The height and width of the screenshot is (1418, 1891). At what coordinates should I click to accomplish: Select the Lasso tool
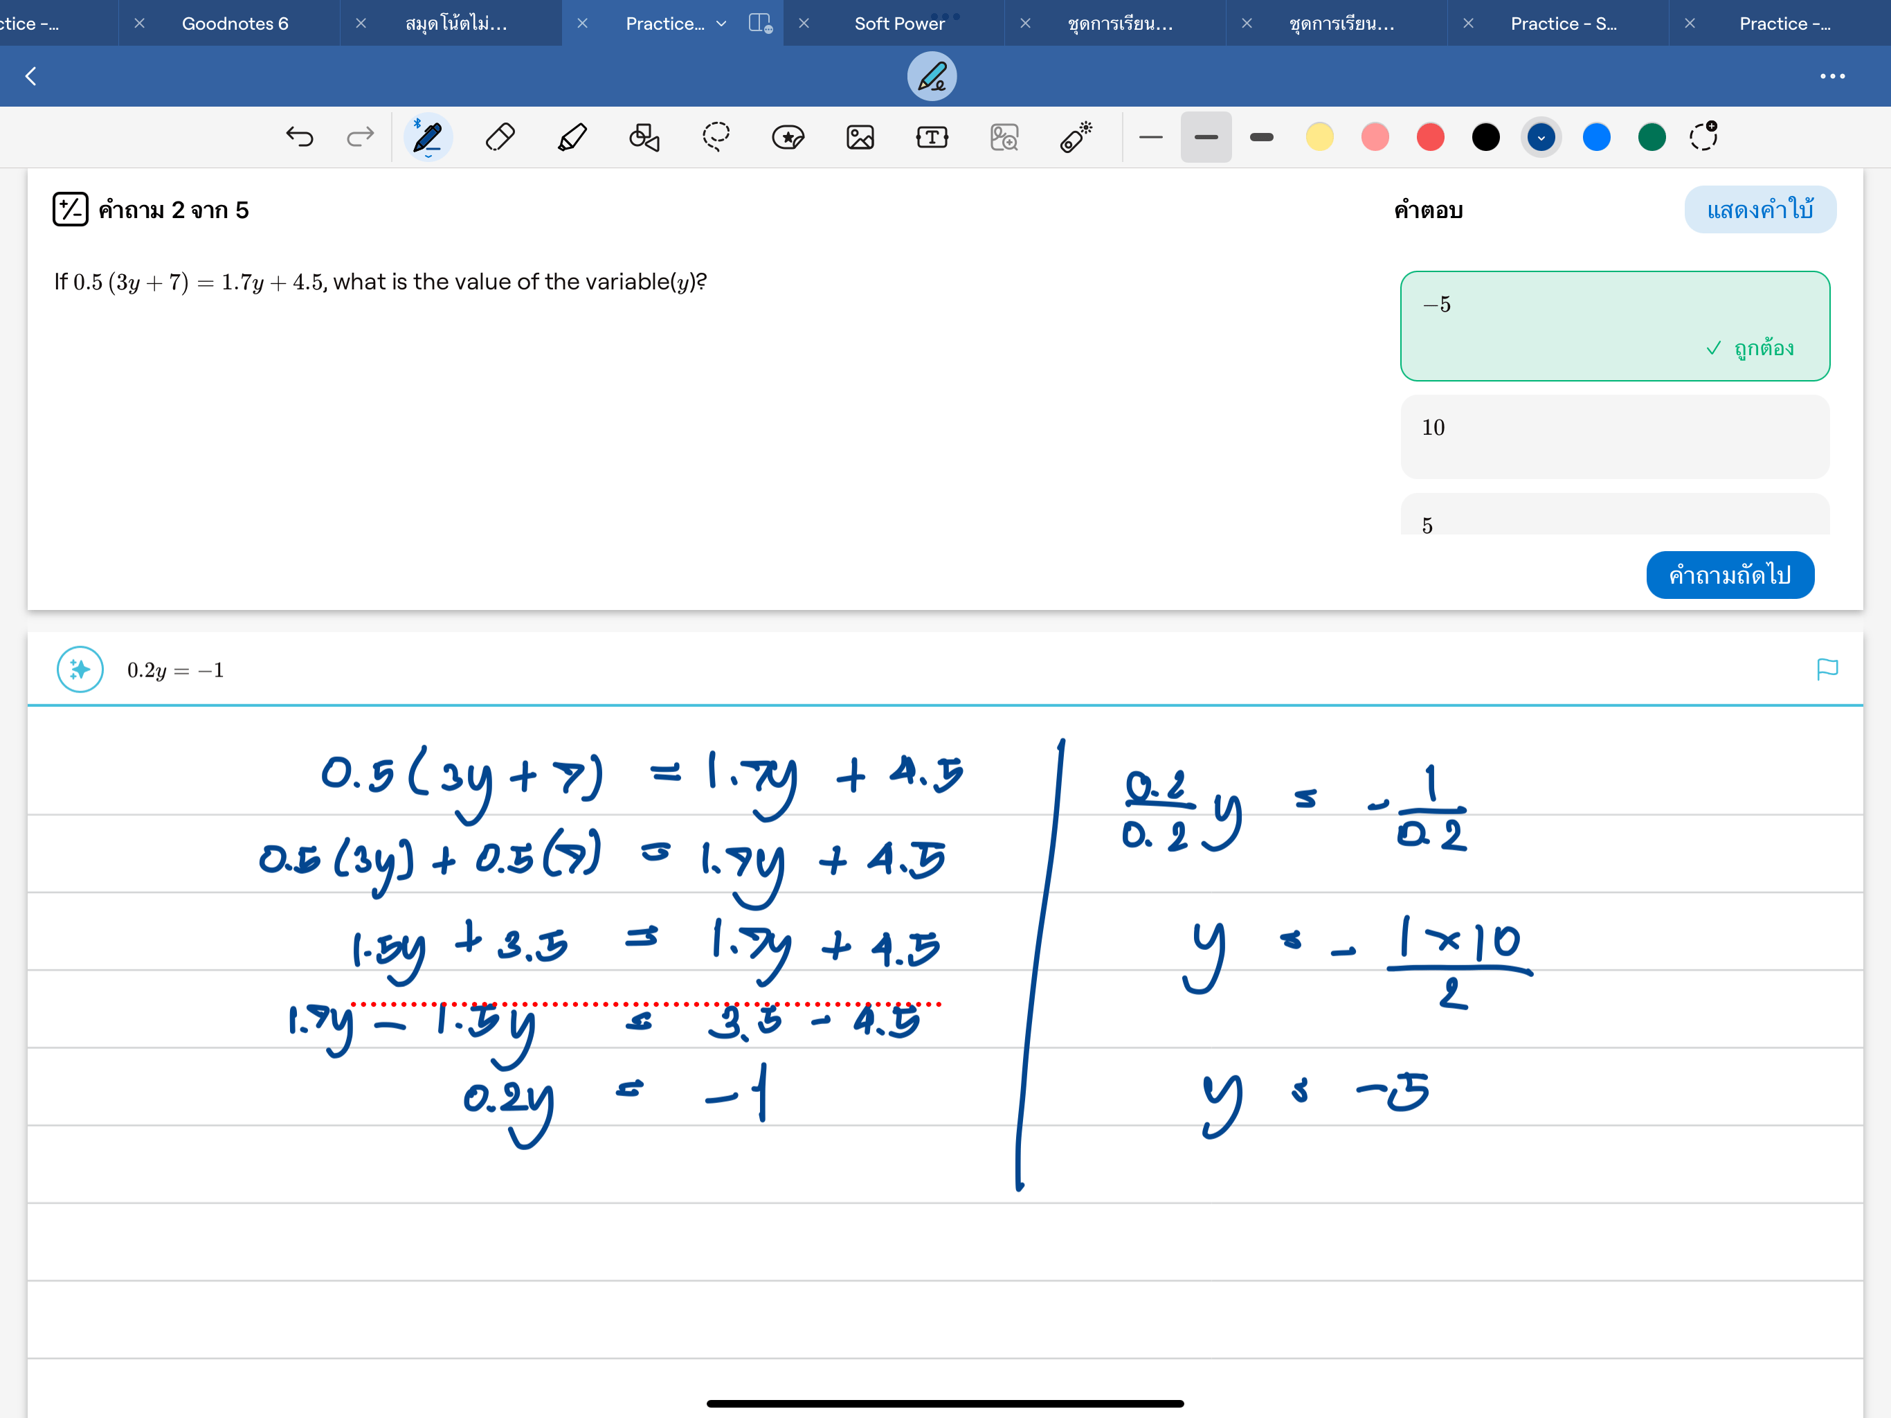[716, 137]
